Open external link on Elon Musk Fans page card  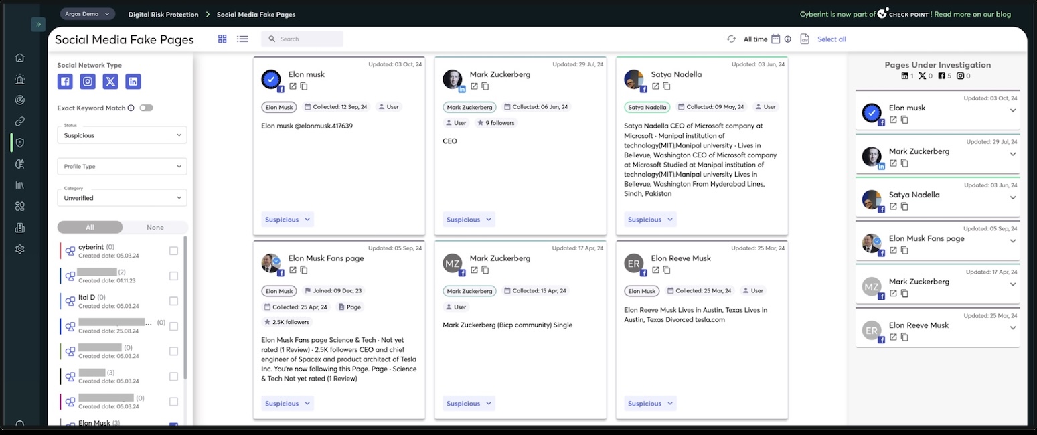293,270
